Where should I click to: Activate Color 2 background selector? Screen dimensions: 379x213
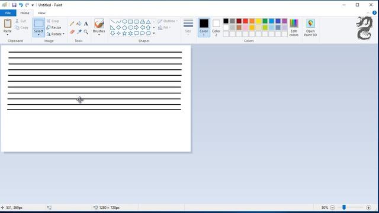pos(216,27)
